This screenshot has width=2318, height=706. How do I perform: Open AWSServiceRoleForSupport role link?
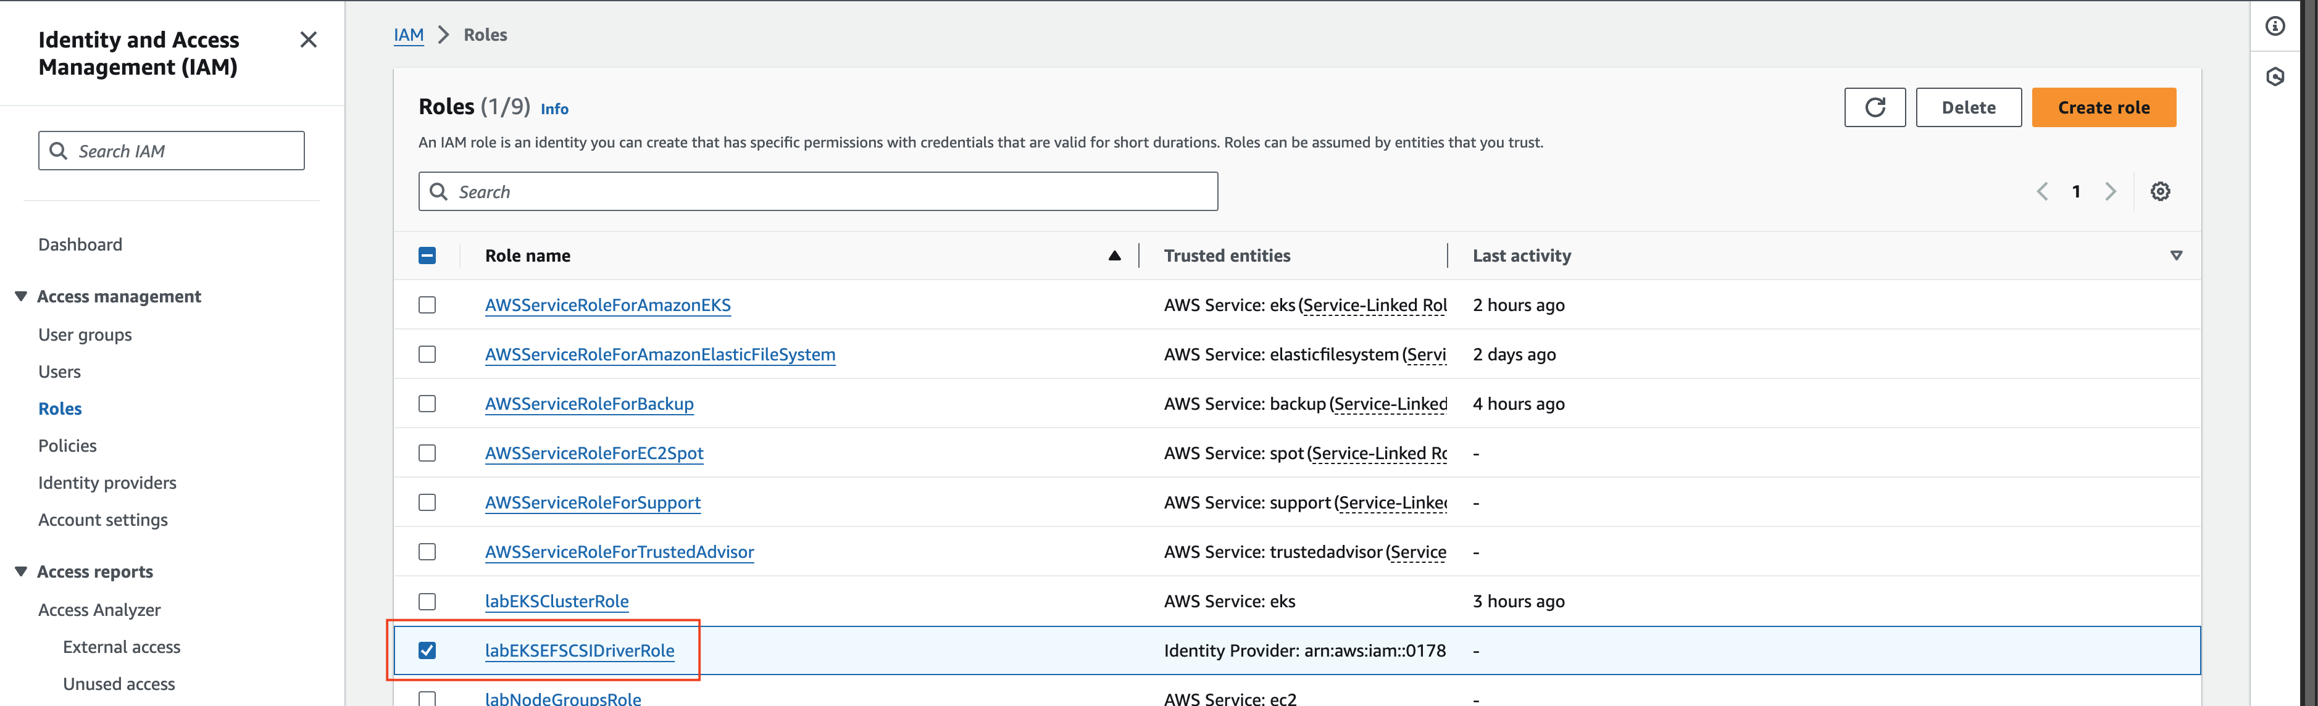coord(592,503)
